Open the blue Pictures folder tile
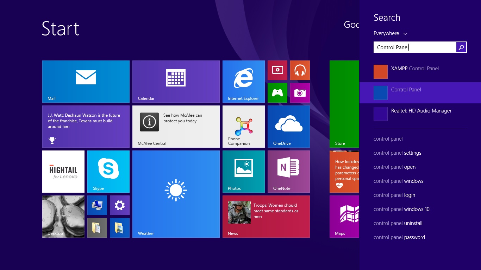 120,228
